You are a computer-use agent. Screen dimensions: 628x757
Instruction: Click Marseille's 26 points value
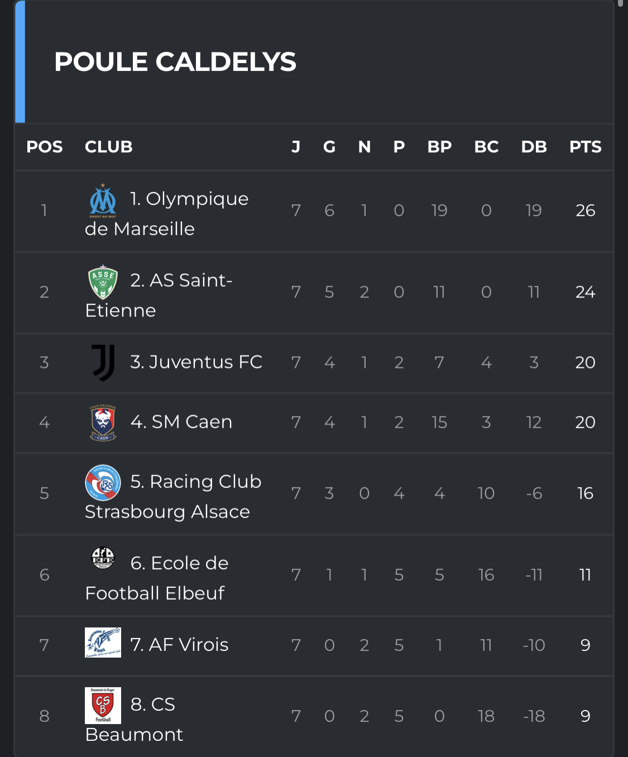(585, 210)
